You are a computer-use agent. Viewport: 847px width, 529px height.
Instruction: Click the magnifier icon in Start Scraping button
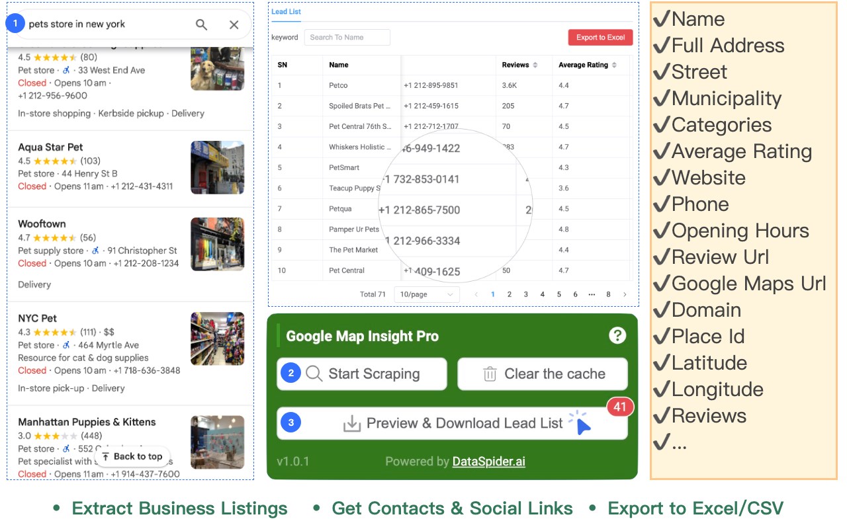[314, 374]
